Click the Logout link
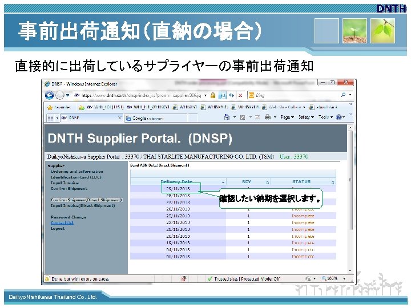Image resolution: width=411 pixels, height=308 pixels. [x=58, y=229]
